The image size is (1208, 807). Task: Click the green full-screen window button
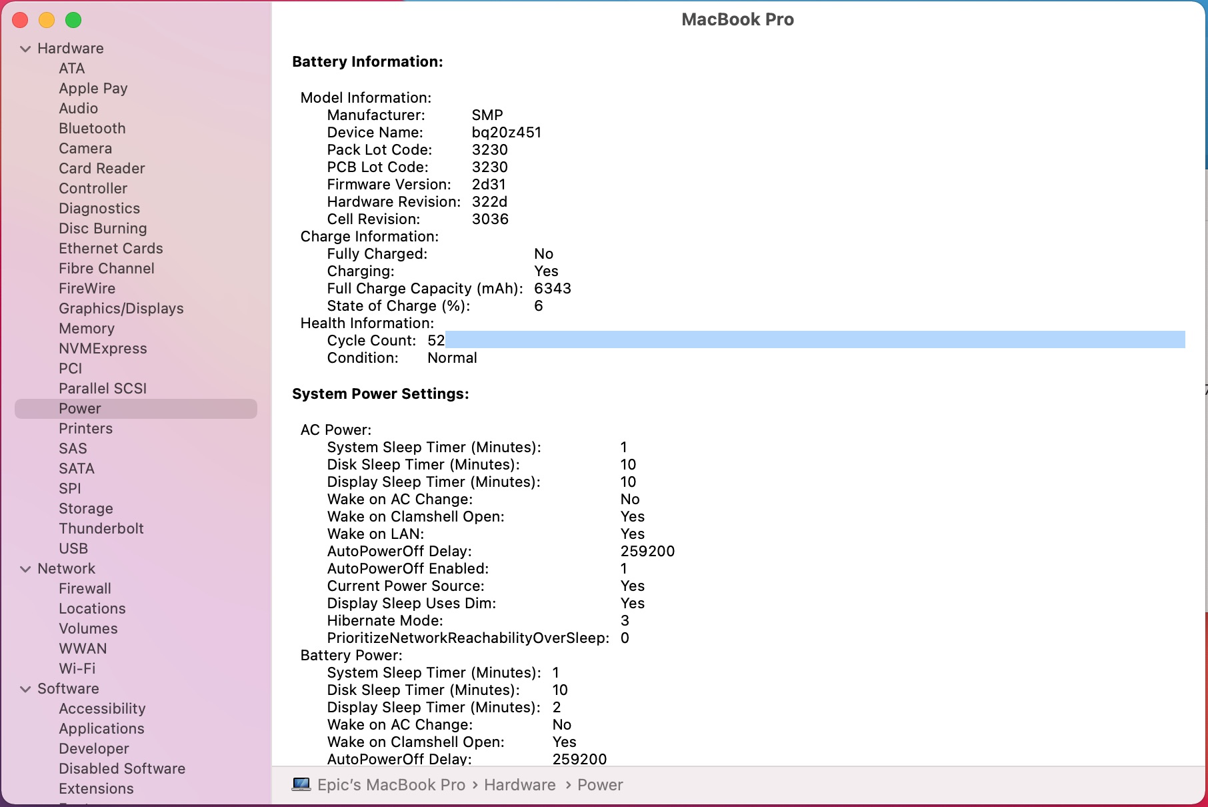point(73,20)
